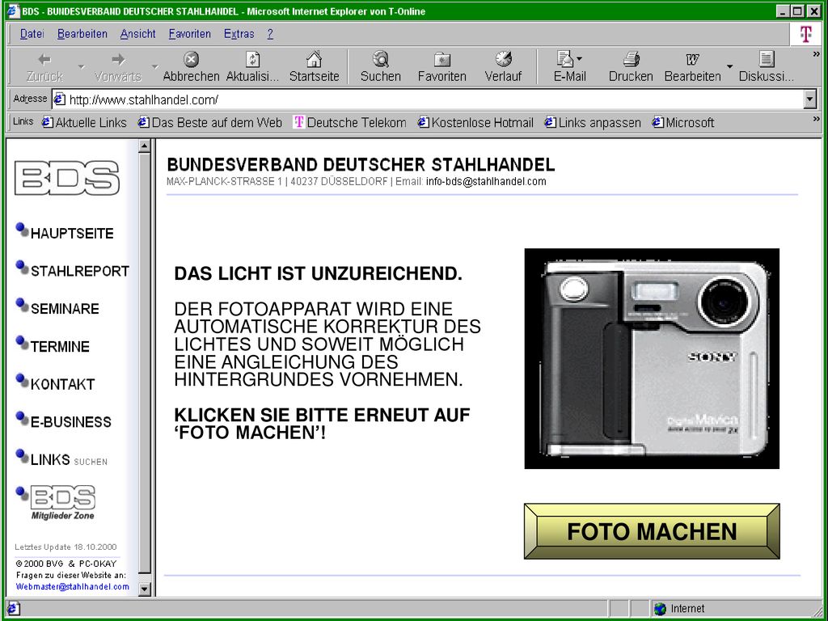Email info-bds@stahlhandel.com from the header

point(486,182)
